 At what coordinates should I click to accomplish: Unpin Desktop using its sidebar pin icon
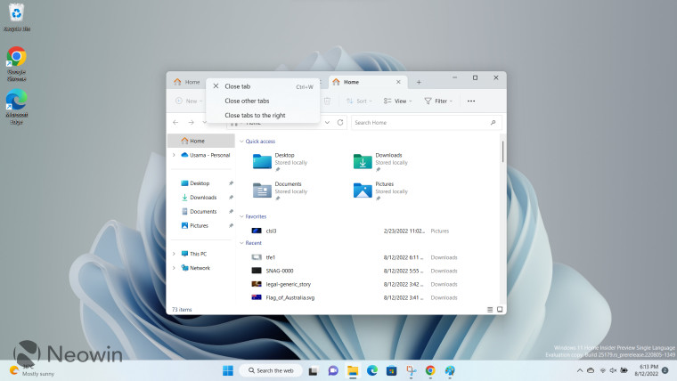231,183
